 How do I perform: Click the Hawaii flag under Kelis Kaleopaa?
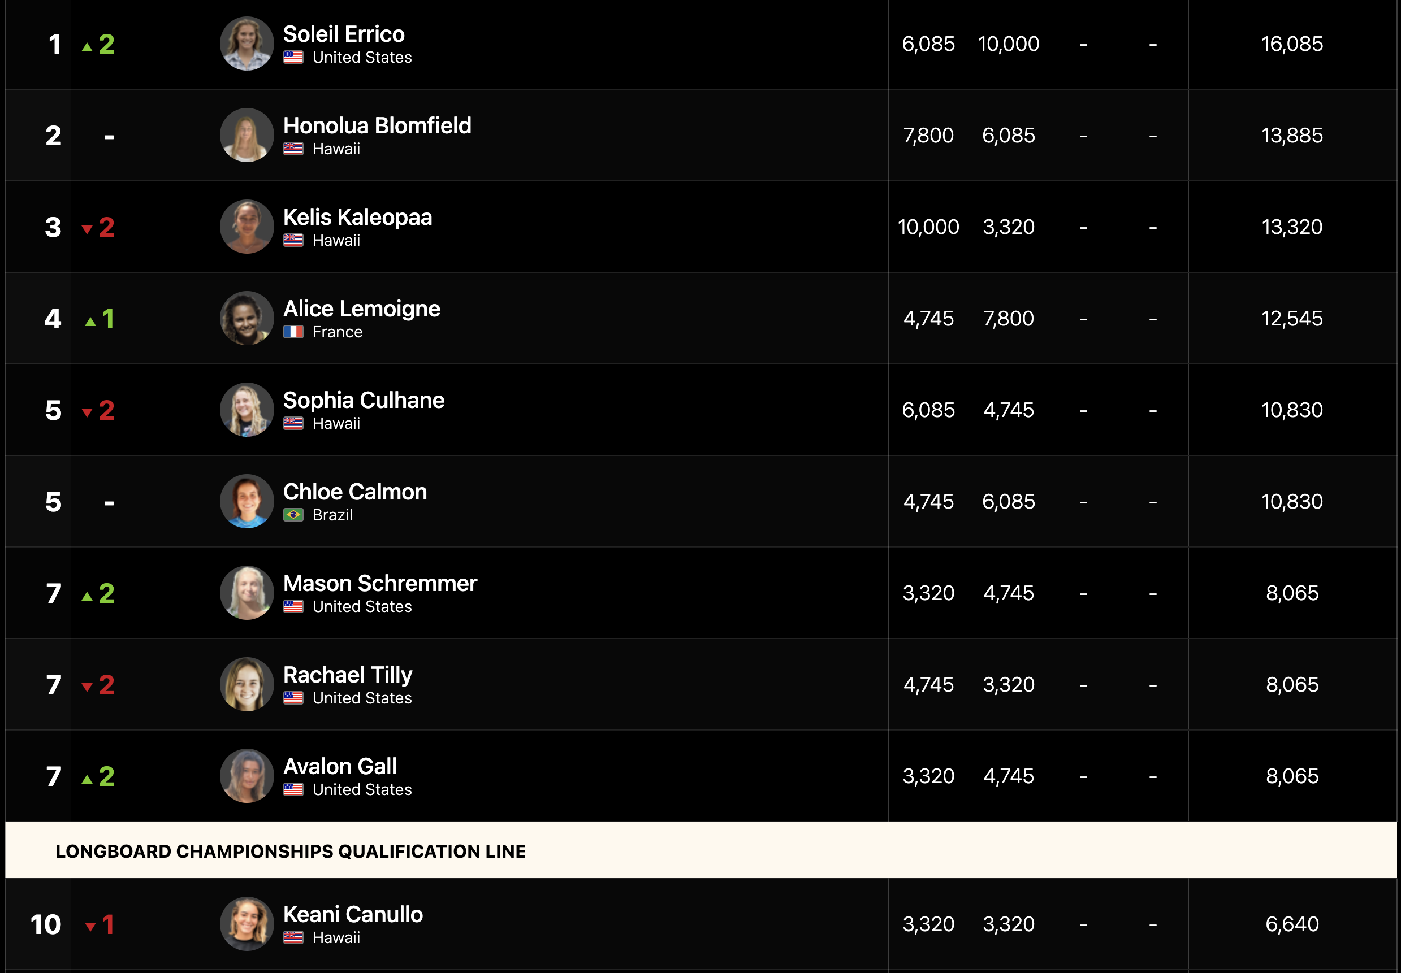pos(293,240)
